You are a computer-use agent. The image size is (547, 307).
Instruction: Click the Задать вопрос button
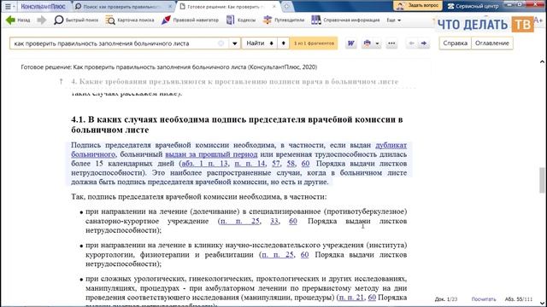pyautogui.click(x=418, y=6)
